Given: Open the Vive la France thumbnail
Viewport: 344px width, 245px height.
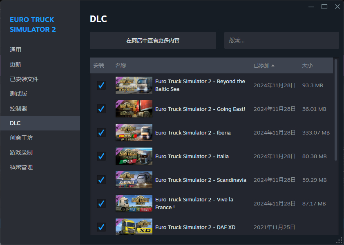Looking at the screenshot, I should [x=134, y=203].
